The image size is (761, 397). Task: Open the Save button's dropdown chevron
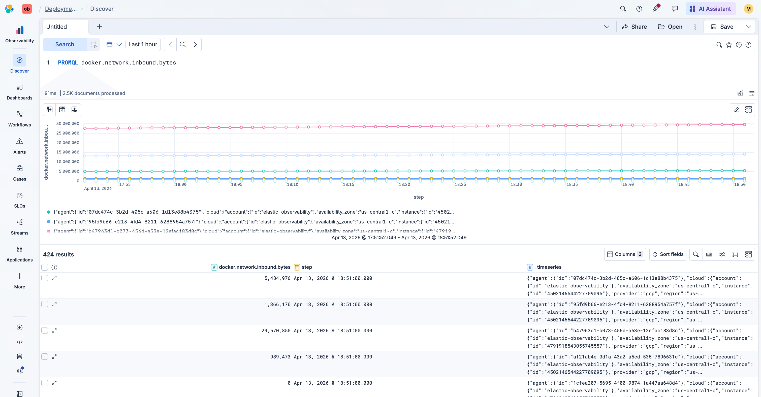pos(749,27)
